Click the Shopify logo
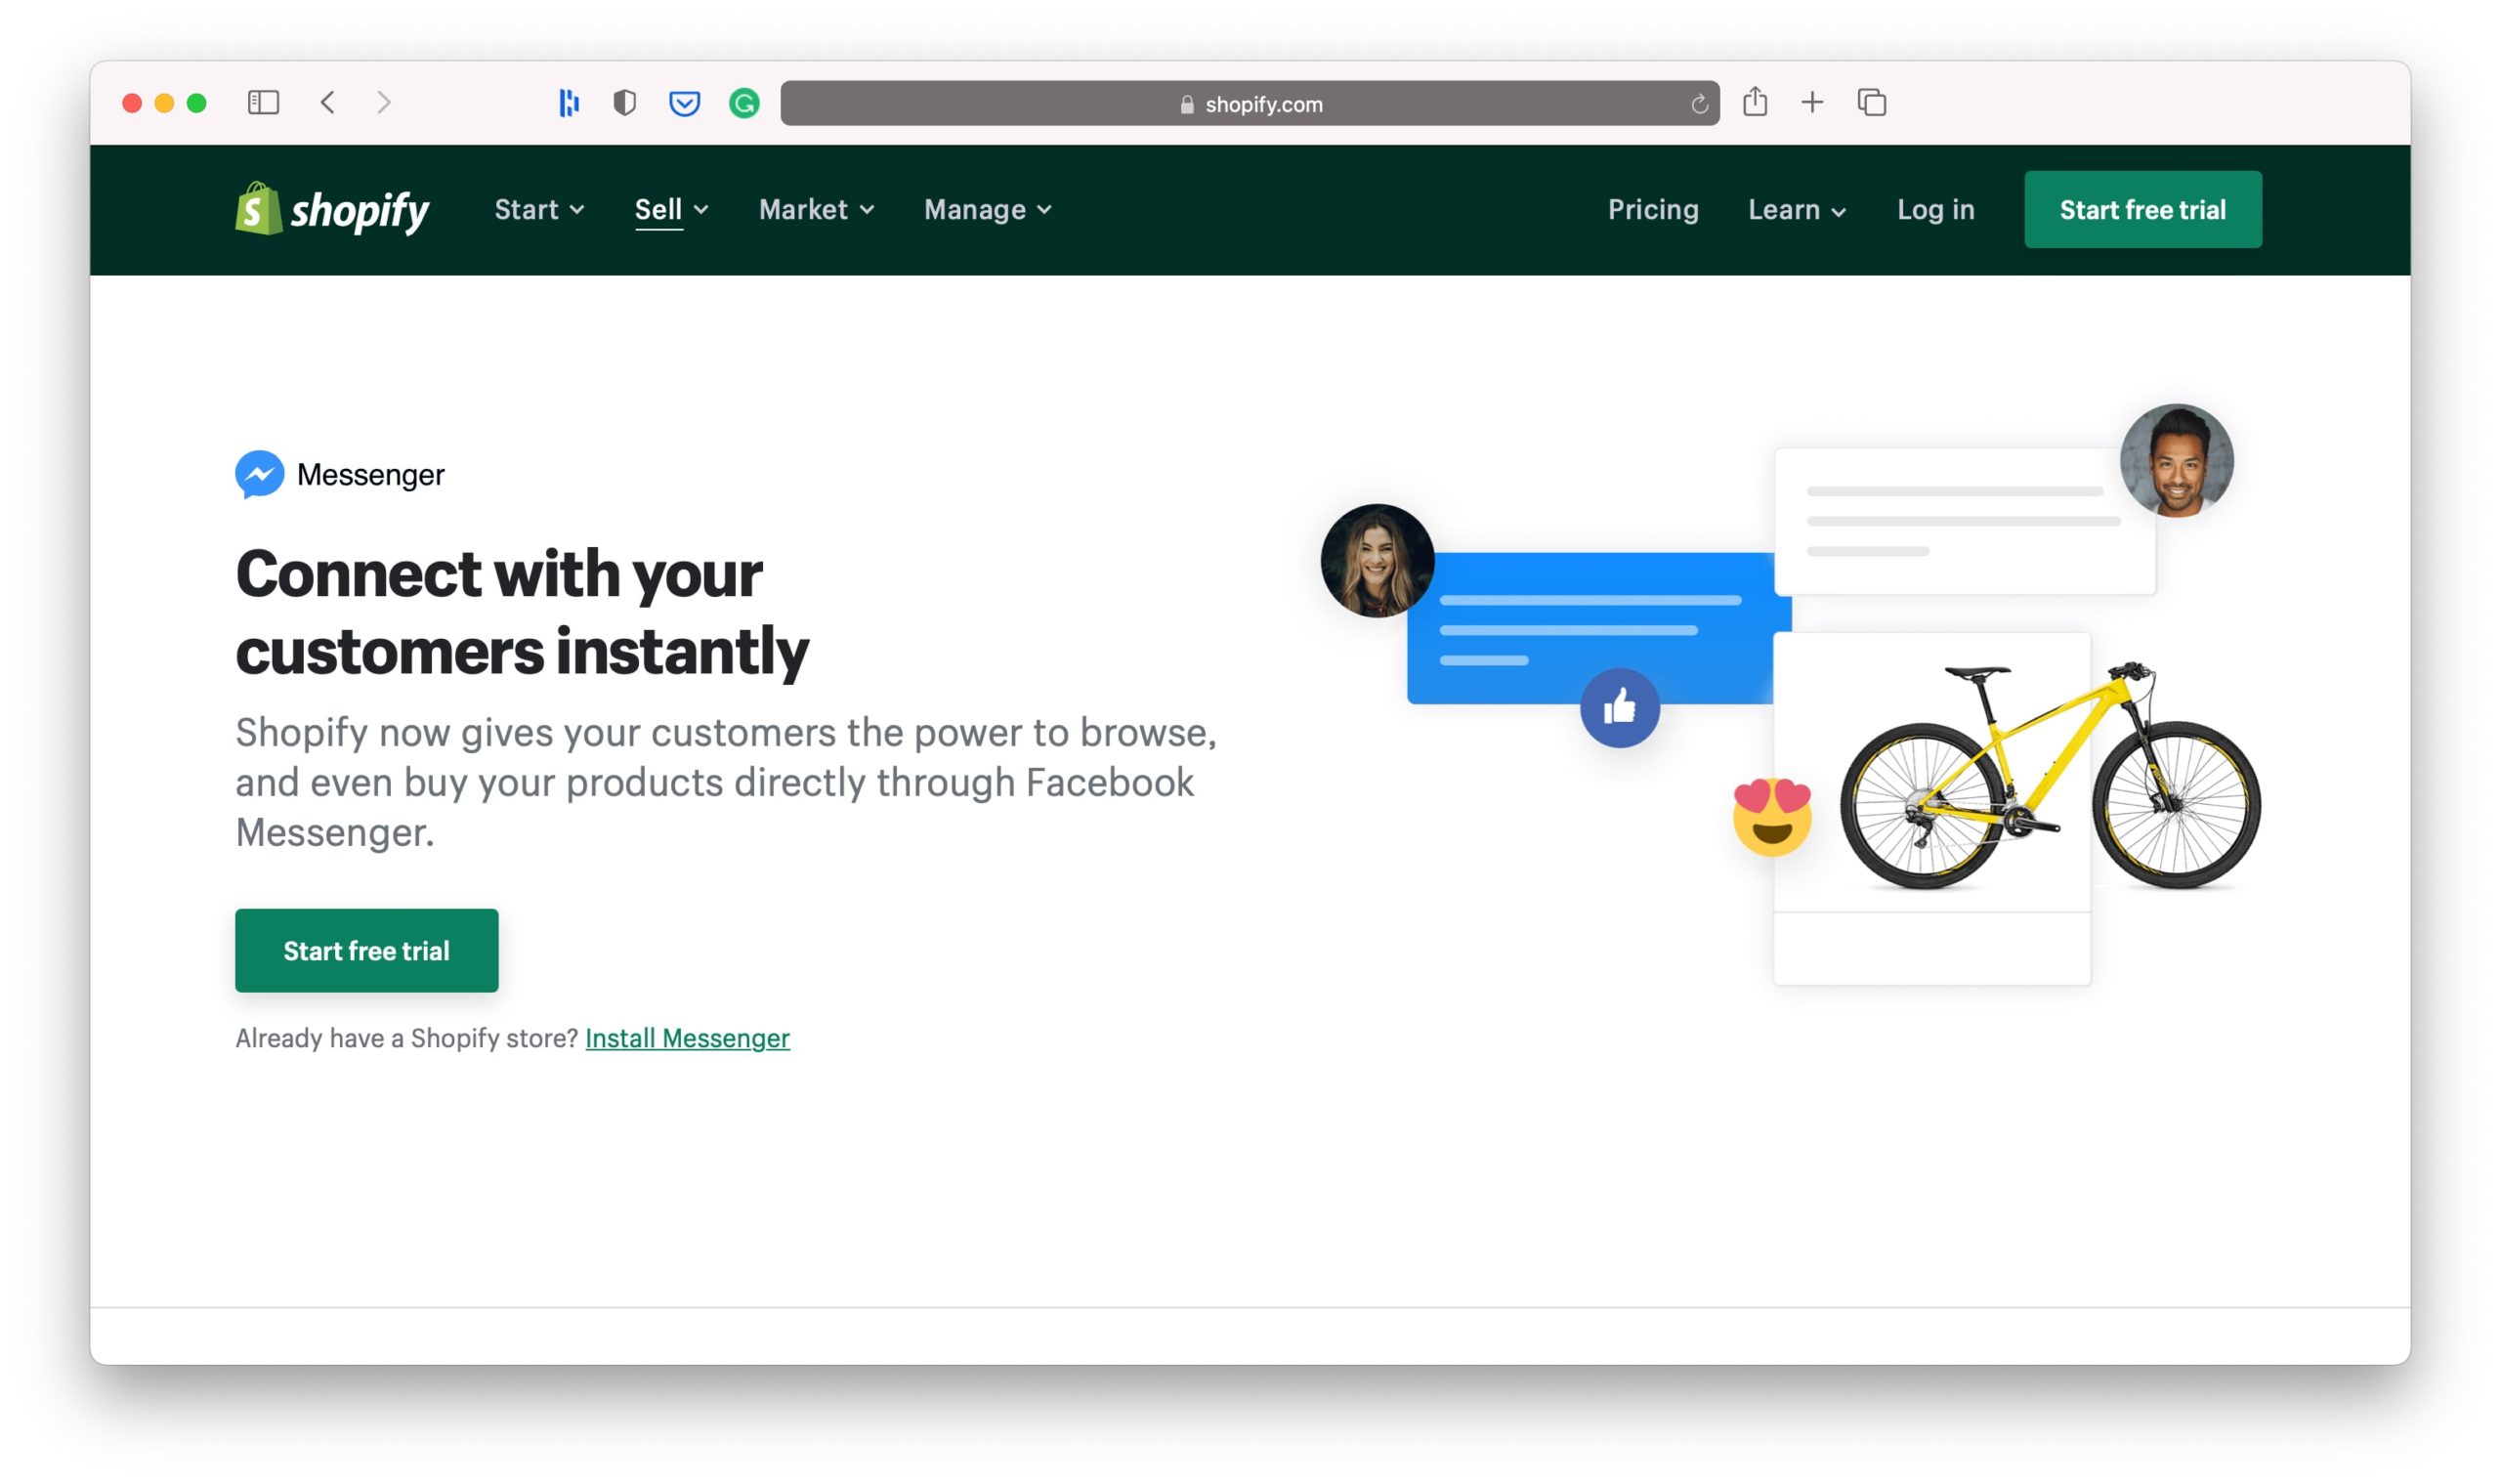This screenshot has height=1484, width=2501. (x=332, y=209)
